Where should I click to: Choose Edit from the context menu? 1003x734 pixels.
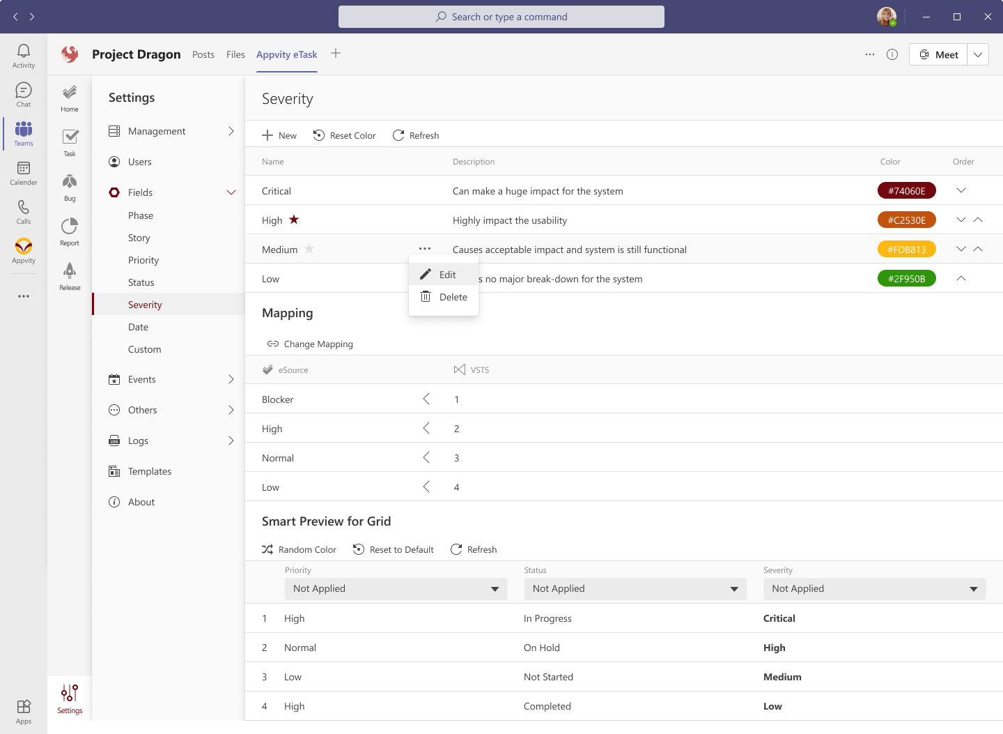point(447,275)
